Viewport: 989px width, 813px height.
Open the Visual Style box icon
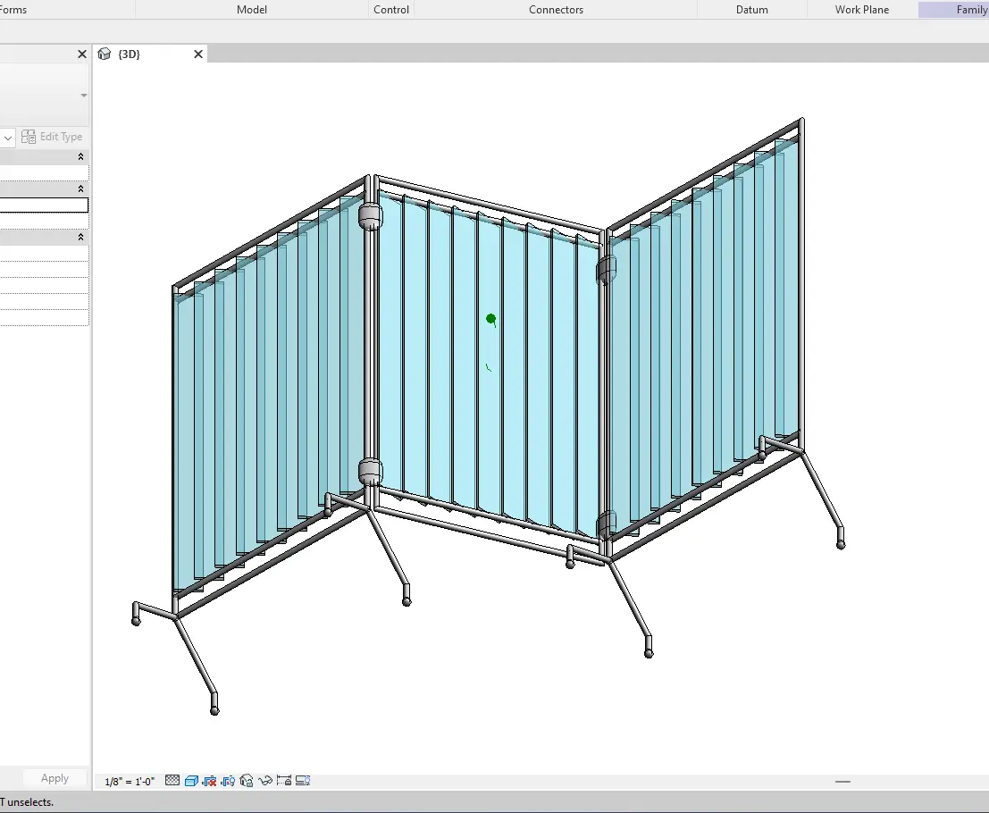pos(191,781)
